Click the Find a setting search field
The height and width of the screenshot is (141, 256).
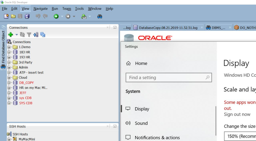coord(169,77)
